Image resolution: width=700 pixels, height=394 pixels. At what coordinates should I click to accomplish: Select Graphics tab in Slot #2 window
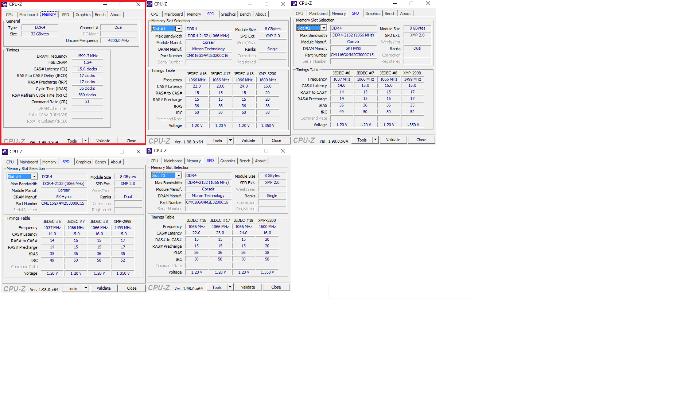click(373, 13)
